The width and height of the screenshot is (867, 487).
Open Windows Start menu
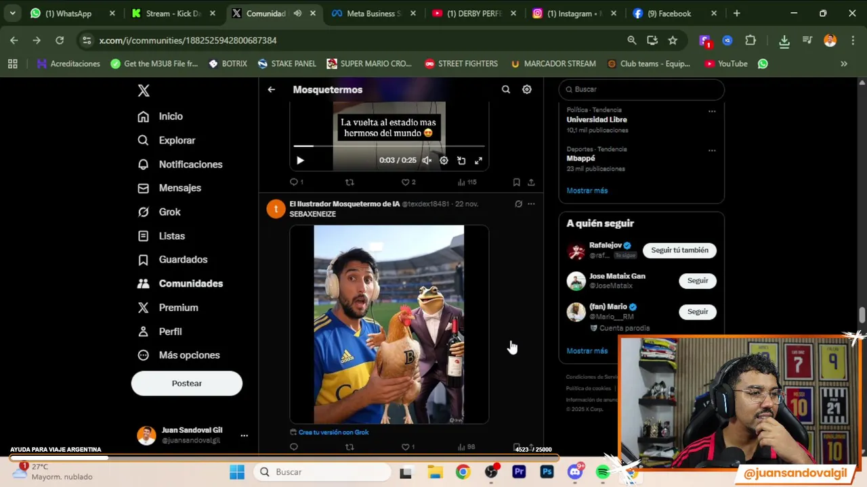[x=236, y=472]
